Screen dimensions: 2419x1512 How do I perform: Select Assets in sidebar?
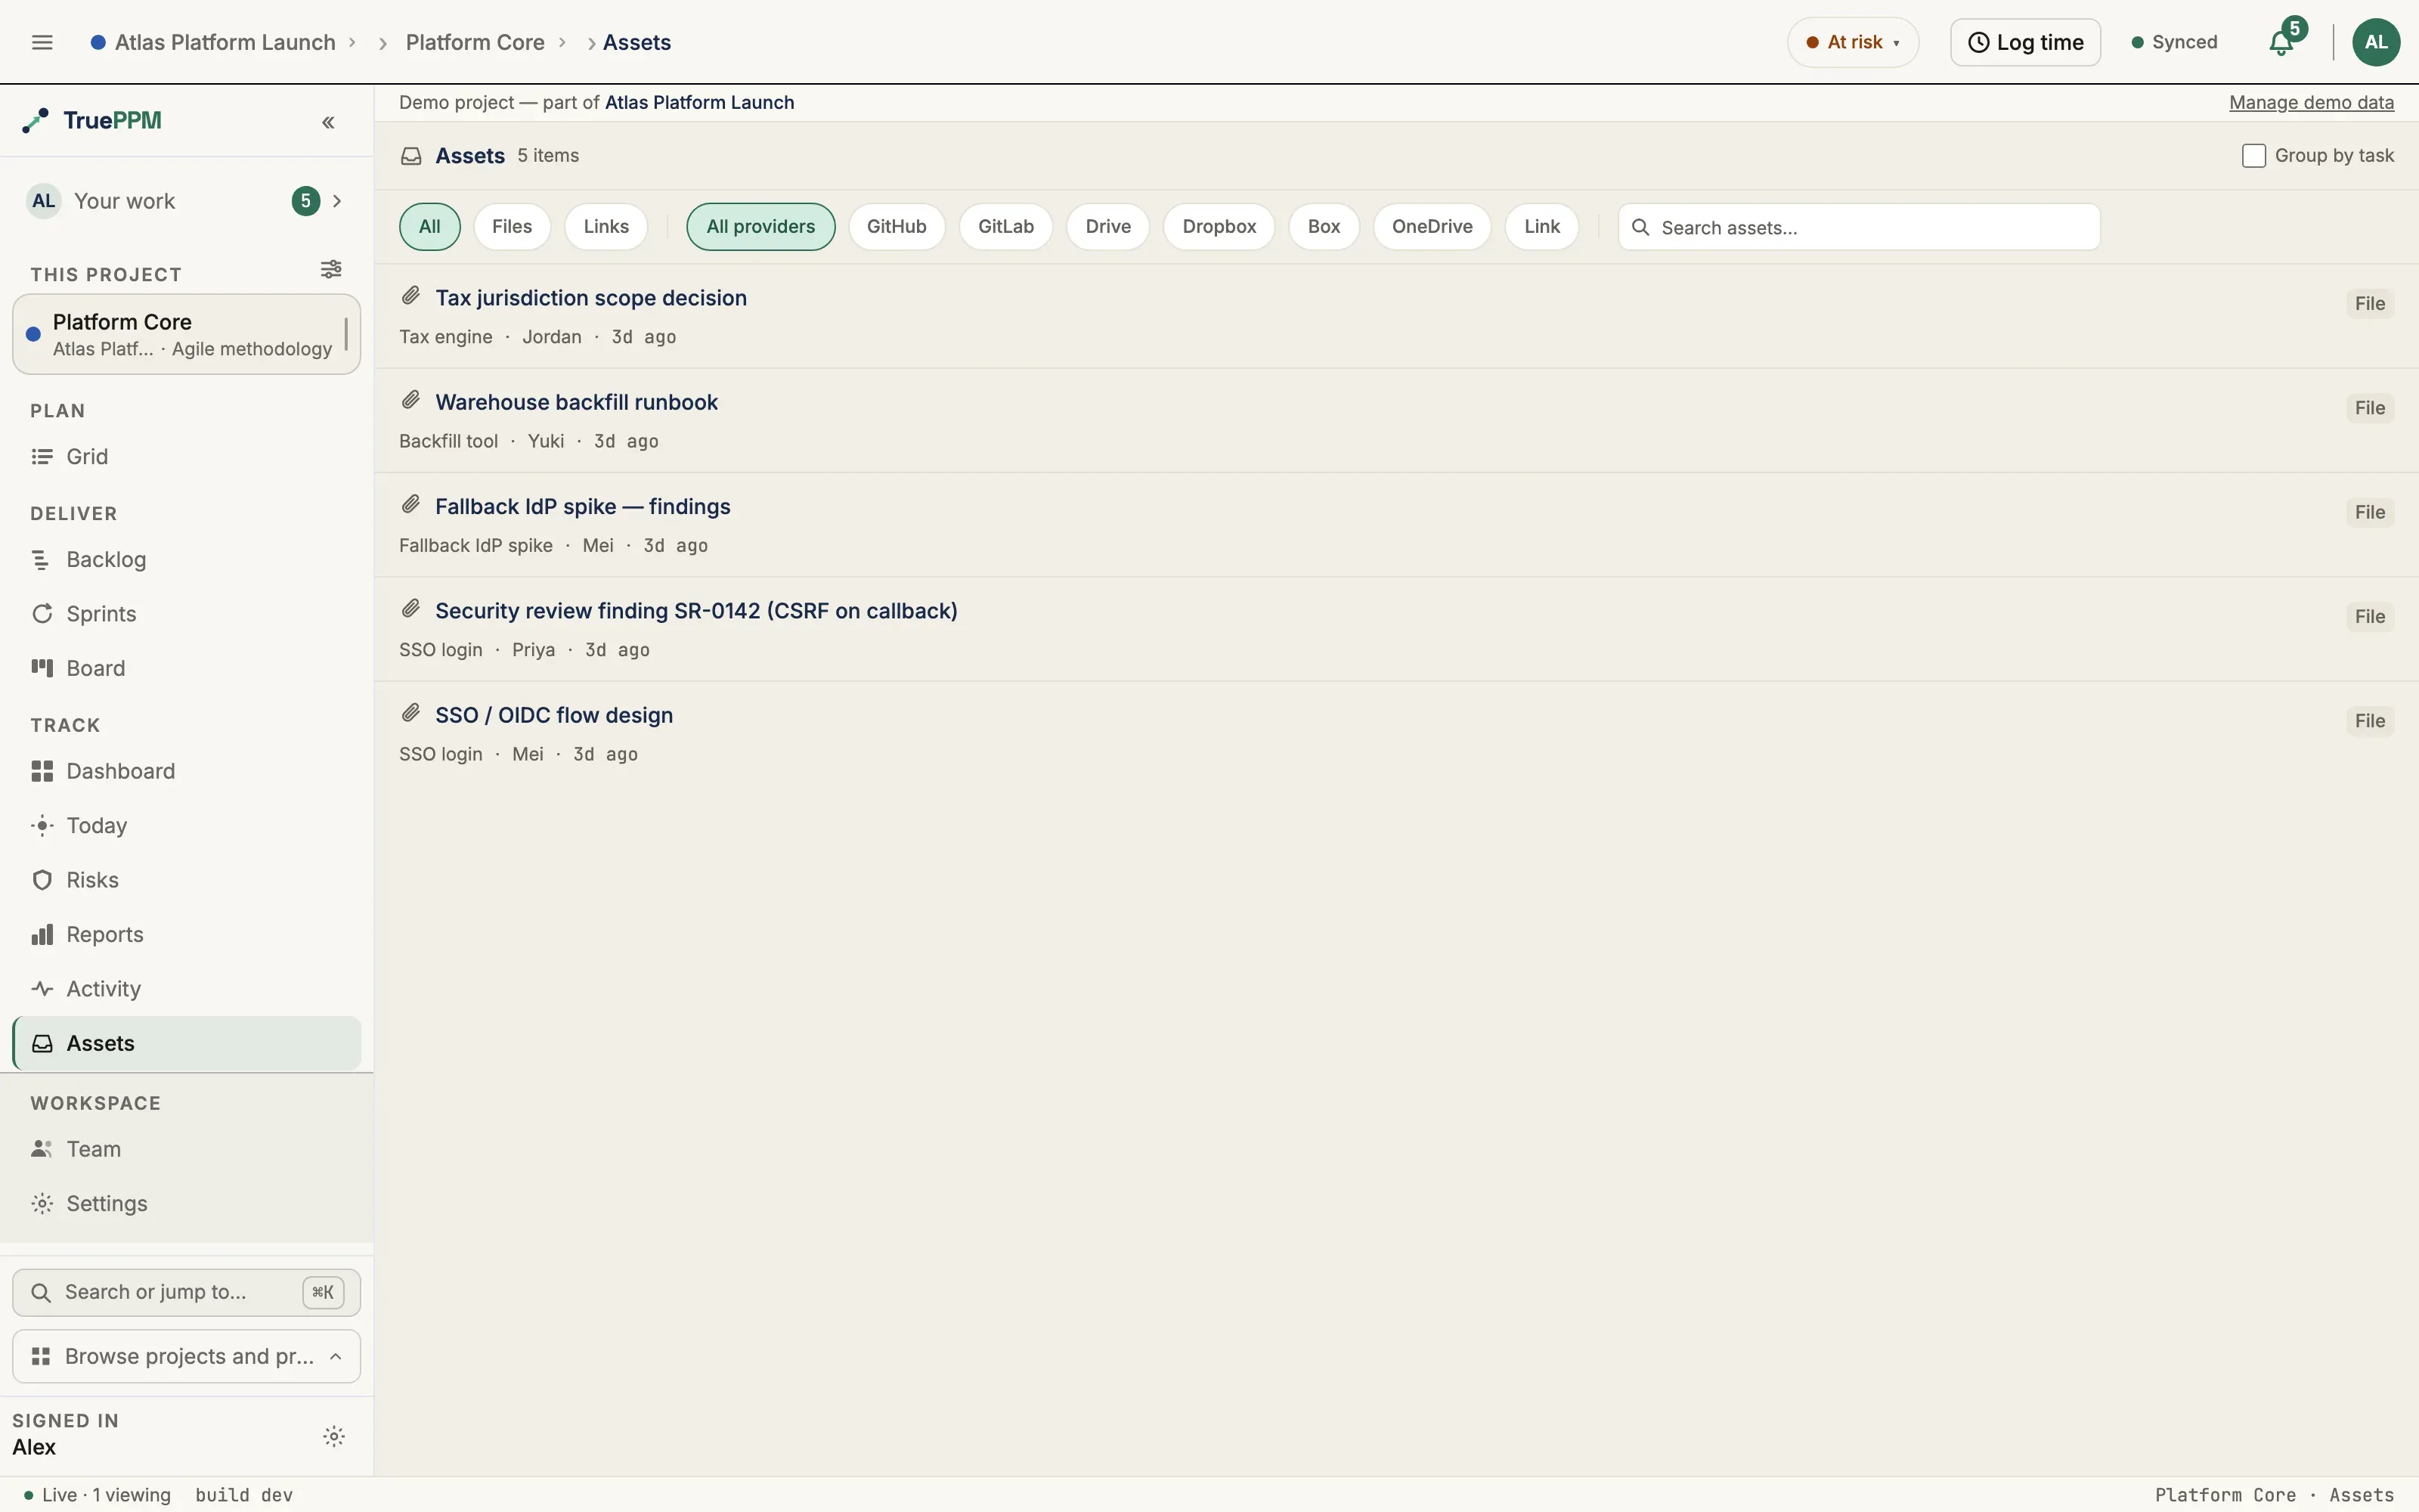(x=187, y=1043)
